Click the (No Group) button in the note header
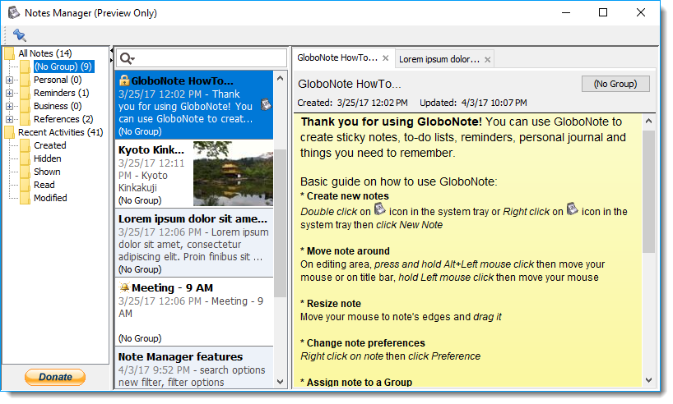673x404 pixels. click(x=615, y=84)
